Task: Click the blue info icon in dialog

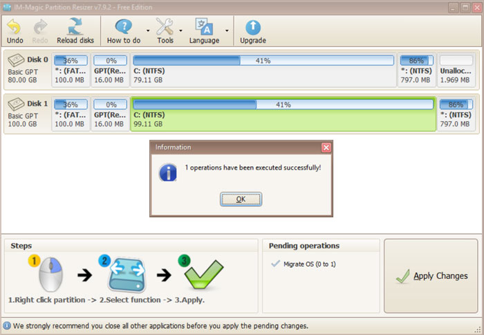Action: (x=168, y=172)
